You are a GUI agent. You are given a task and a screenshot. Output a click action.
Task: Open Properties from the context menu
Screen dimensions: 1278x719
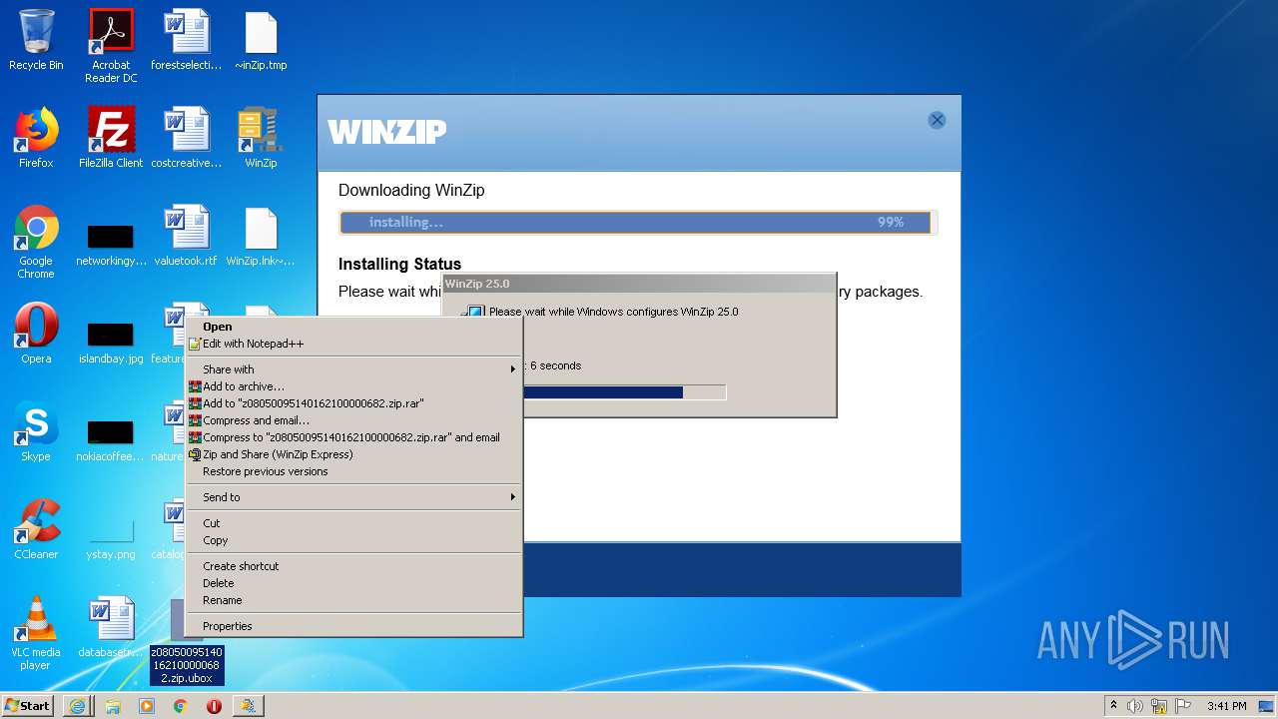(x=353, y=626)
